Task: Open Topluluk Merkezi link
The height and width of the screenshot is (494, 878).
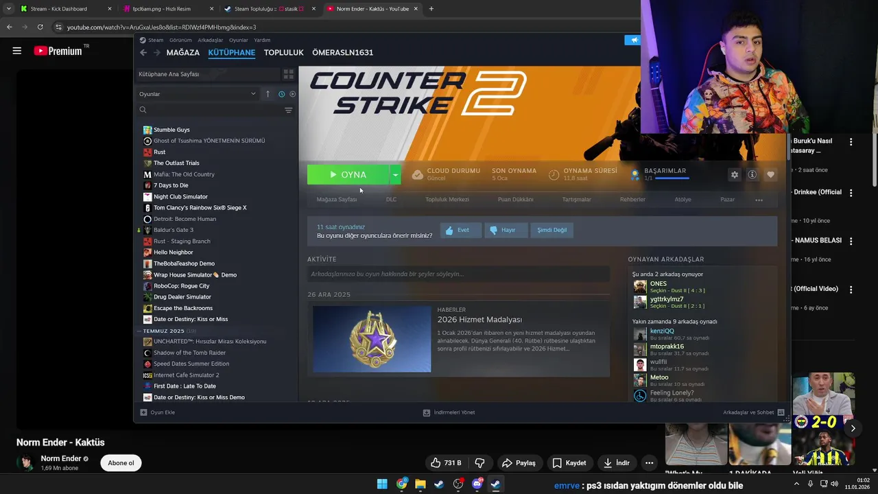Action: [x=447, y=200]
